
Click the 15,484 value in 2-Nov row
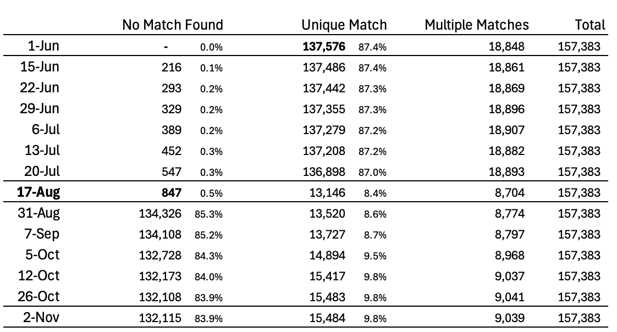click(x=329, y=317)
